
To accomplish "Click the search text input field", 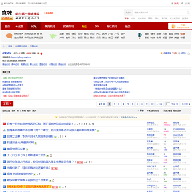I will 159,13.
